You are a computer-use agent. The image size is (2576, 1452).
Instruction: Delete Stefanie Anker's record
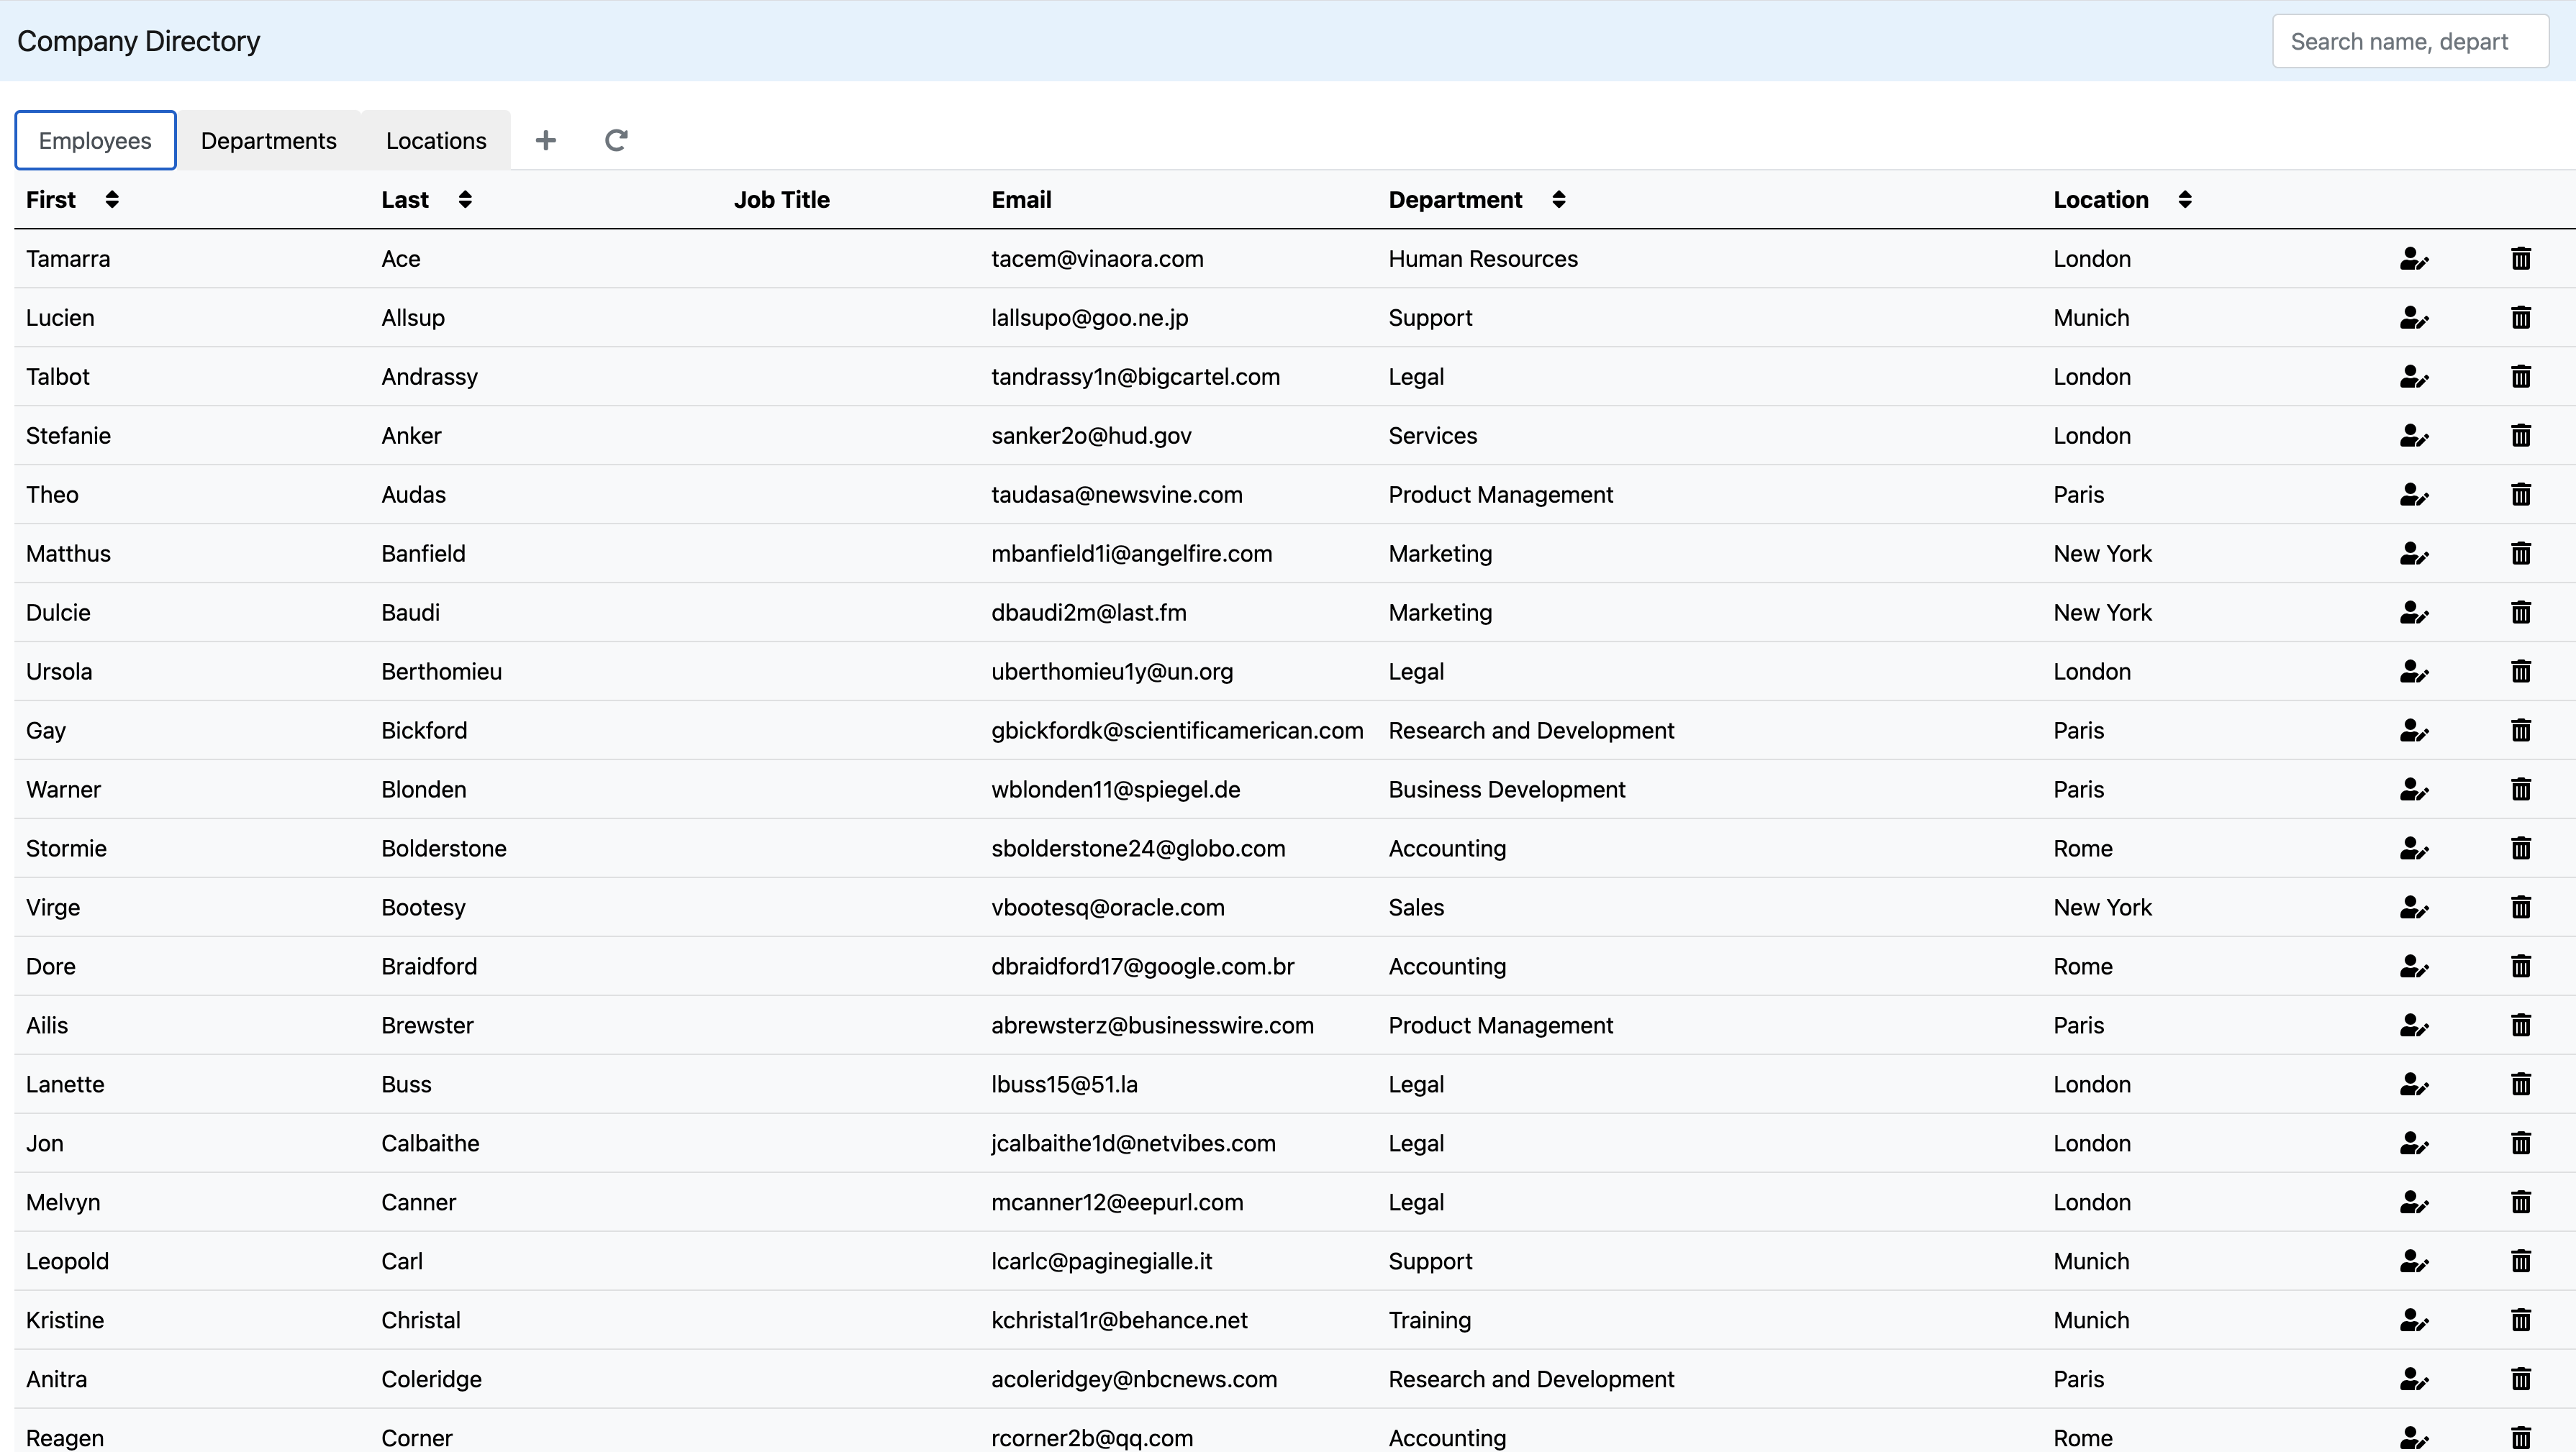(x=2521, y=436)
